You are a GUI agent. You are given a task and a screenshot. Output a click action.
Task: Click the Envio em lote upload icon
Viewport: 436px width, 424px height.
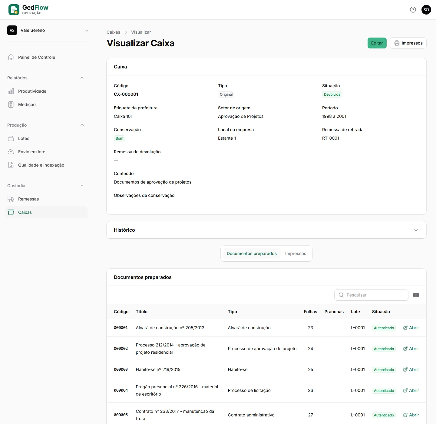11,152
